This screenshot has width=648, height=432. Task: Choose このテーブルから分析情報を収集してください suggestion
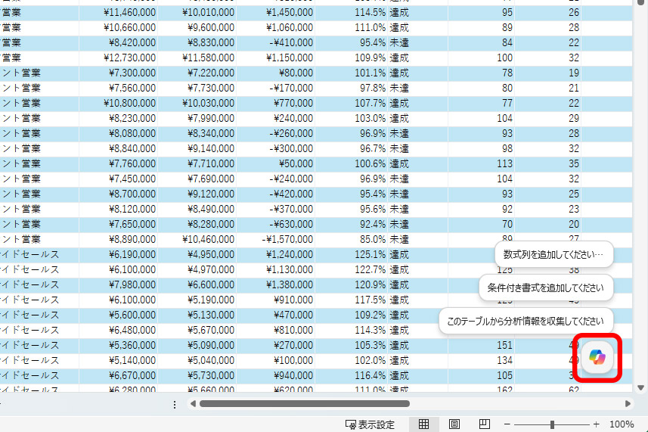526,322
